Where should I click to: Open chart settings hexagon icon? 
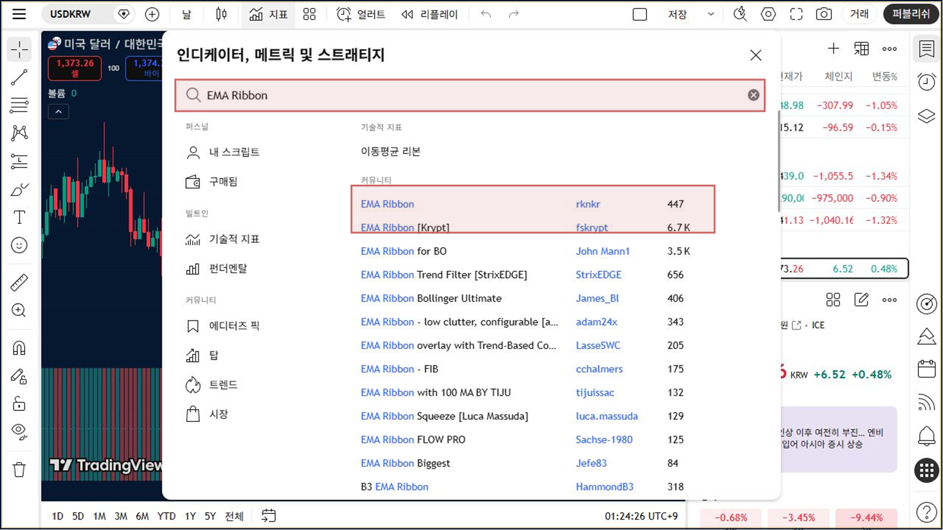tap(768, 14)
